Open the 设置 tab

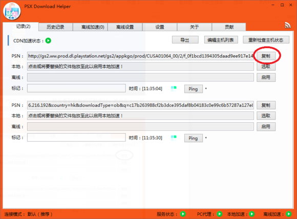[x=160, y=27]
